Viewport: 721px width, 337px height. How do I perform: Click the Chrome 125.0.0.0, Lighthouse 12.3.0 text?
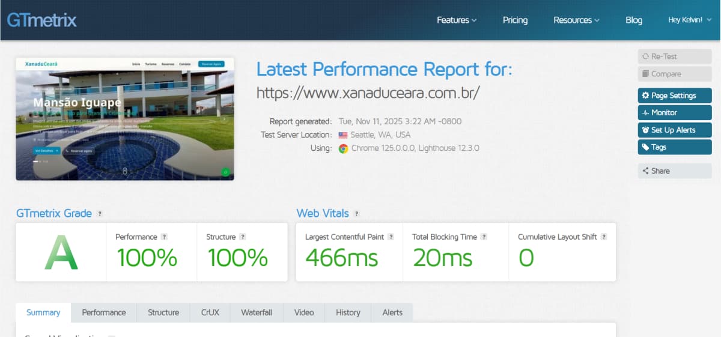point(415,148)
